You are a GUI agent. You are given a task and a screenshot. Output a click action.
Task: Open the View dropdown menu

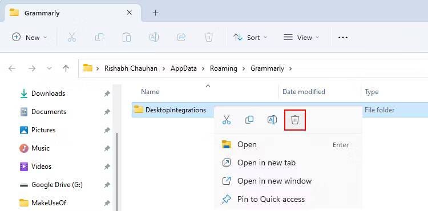click(301, 37)
